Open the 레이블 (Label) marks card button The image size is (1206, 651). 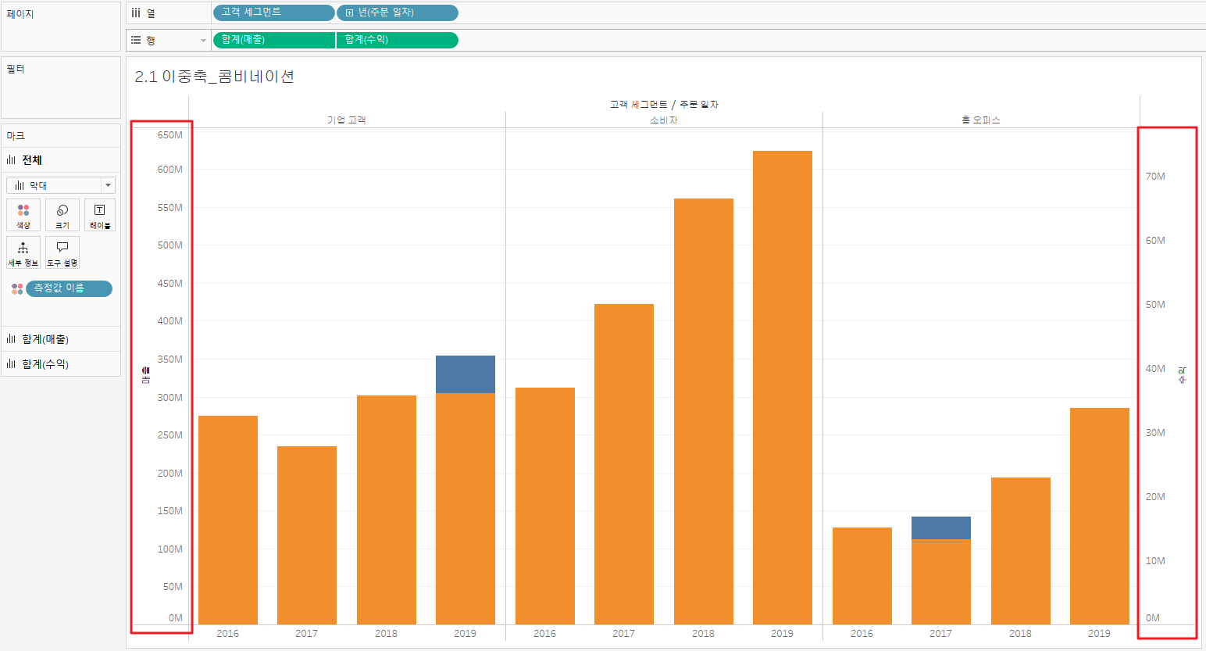pos(100,215)
